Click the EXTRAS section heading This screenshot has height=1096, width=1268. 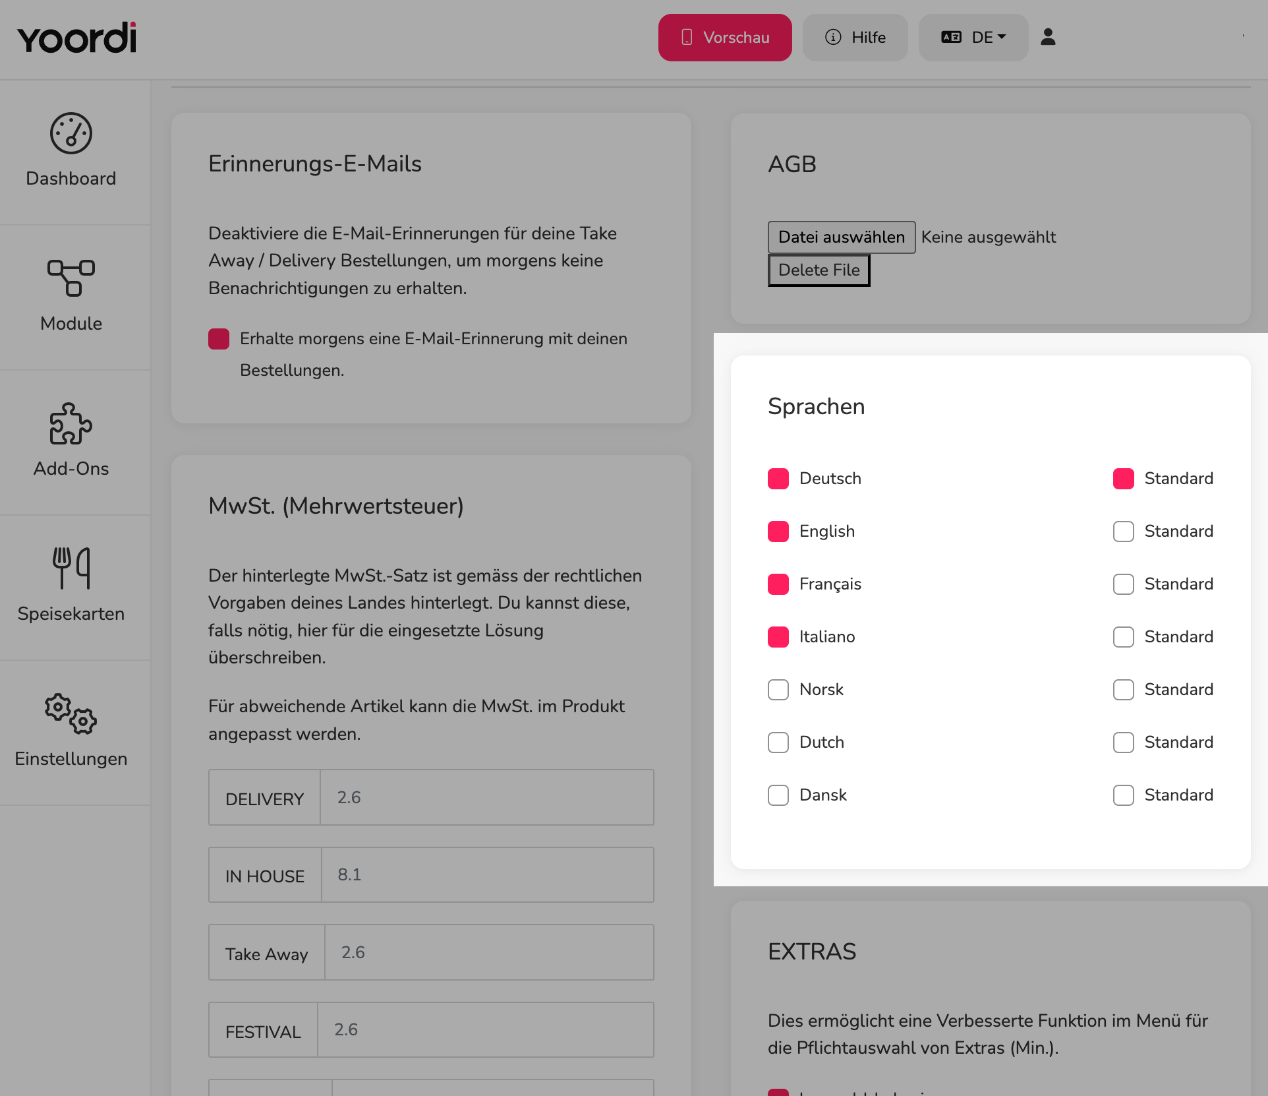pyautogui.click(x=812, y=952)
